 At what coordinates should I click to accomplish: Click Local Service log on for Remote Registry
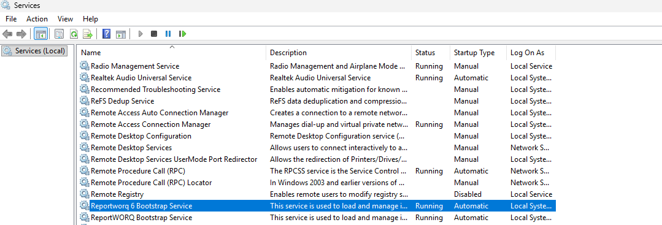pos(531,194)
